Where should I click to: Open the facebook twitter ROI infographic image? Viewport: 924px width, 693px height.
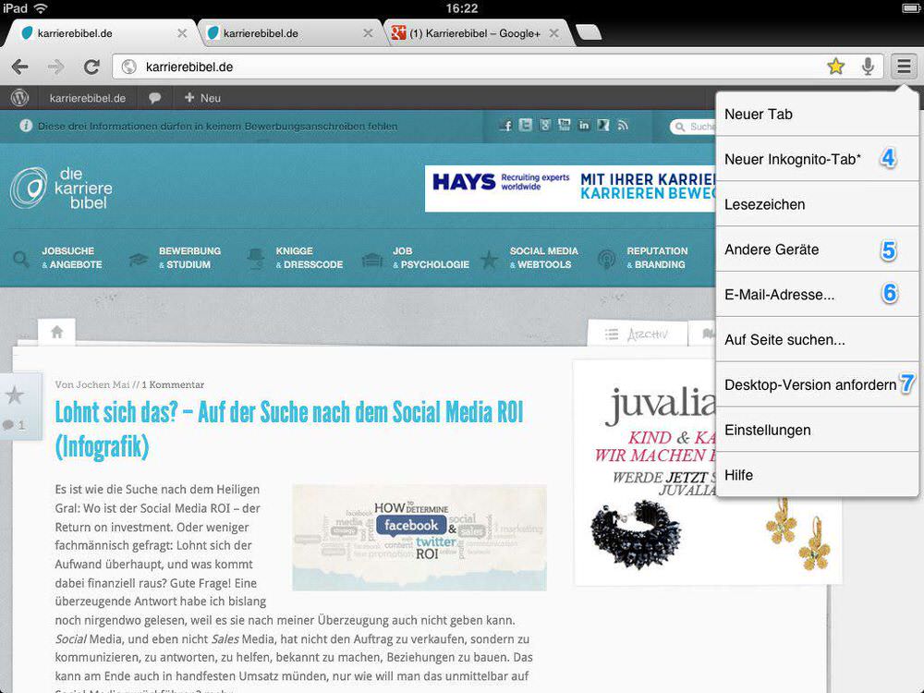point(419,537)
